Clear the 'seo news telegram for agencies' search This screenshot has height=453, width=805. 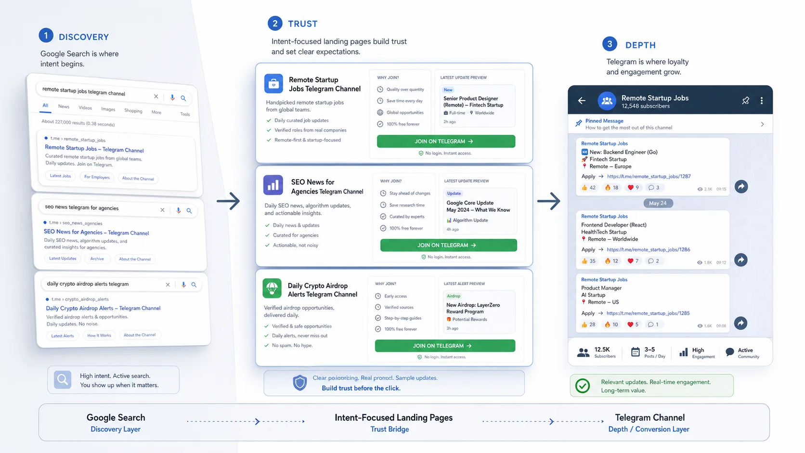click(x=162, y=210)
